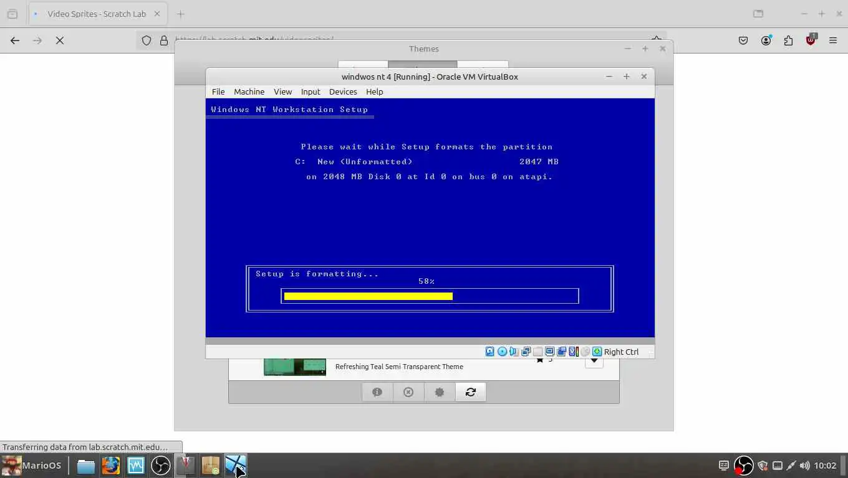Open the audio indicator in VirtualBox status bar
848x478 pixels.
point(514,352)
